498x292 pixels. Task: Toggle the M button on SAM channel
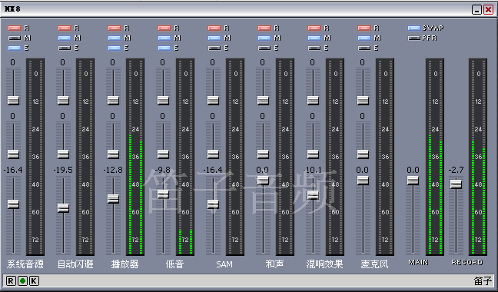coord(214,38)
